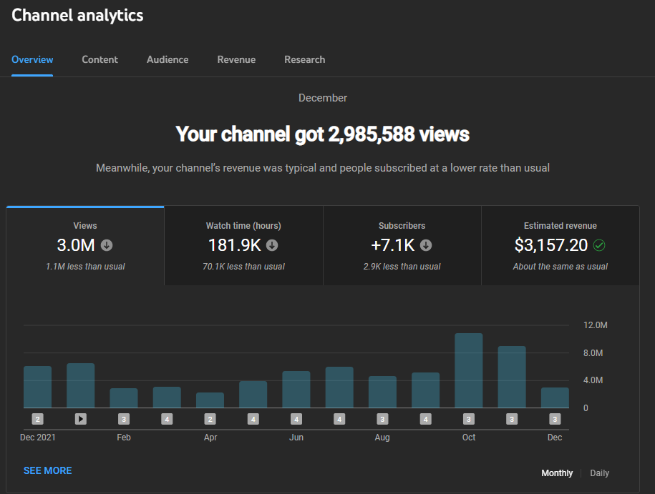655x494 pixels.
Task: Open the video count badge under Apr bar
Action: 210,419
